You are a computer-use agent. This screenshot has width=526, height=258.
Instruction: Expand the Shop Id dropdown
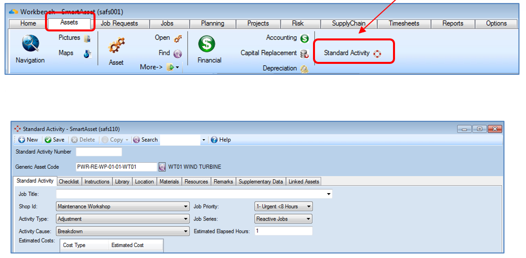point(186,207)
